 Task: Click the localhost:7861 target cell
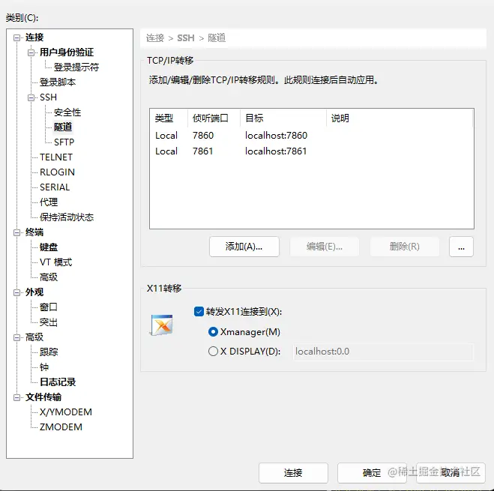click(x=276, y=151)
